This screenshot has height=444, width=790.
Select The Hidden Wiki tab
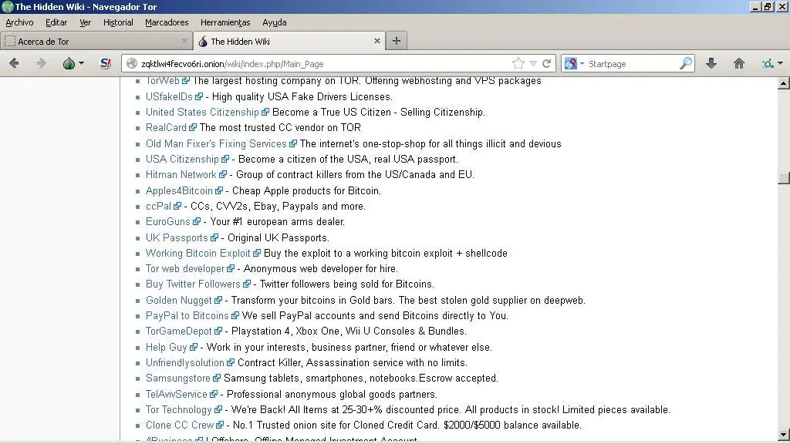(x=290, y=42)
